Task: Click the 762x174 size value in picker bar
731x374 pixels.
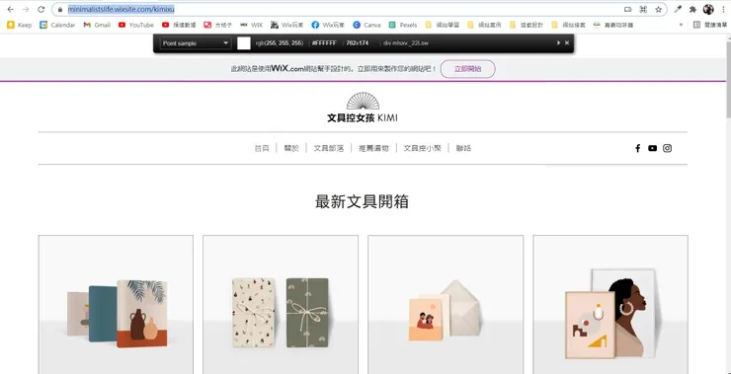Action: click(358, 43)
